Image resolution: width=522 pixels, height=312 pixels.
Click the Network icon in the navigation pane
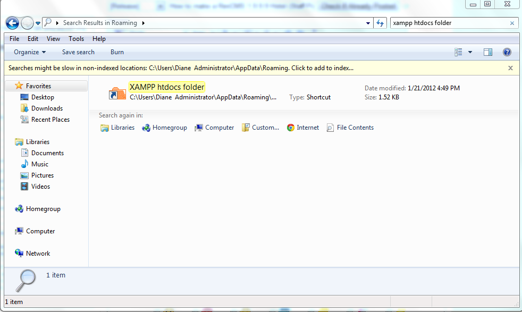tap(19, 253)
